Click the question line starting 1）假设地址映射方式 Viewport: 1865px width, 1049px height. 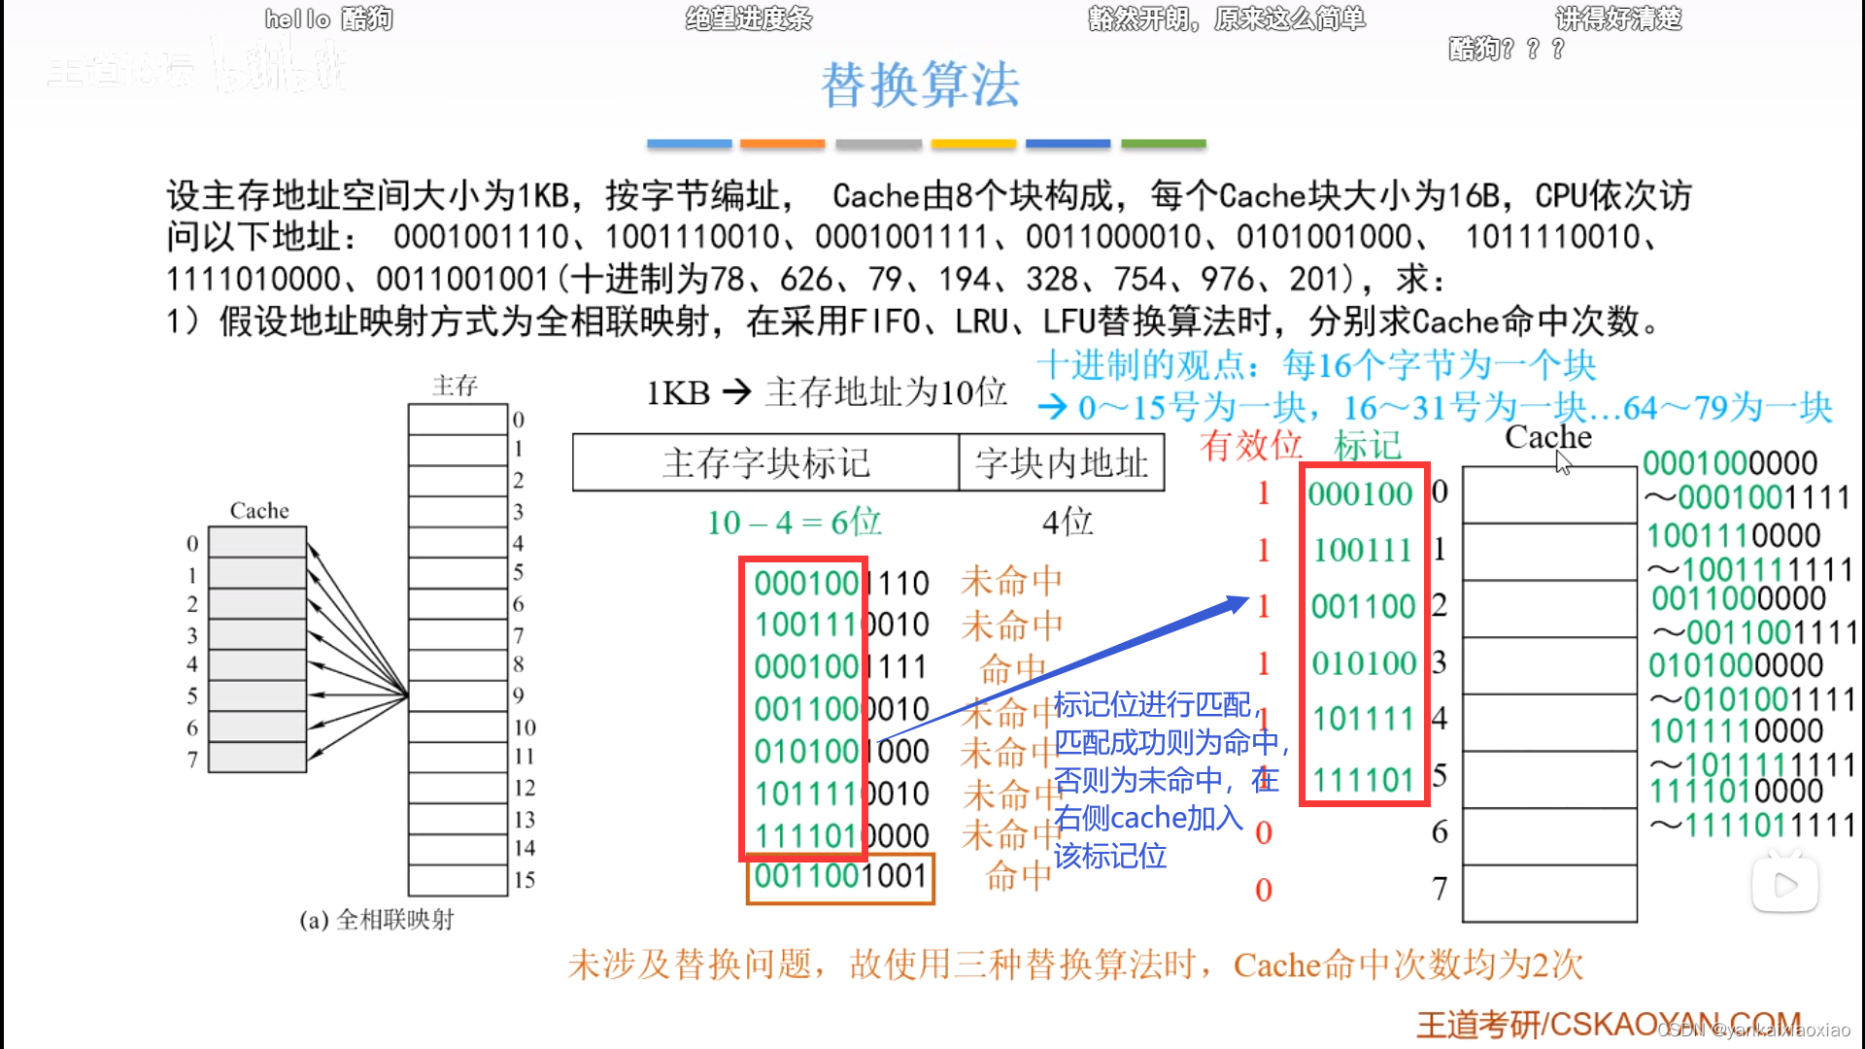point(913,321)
